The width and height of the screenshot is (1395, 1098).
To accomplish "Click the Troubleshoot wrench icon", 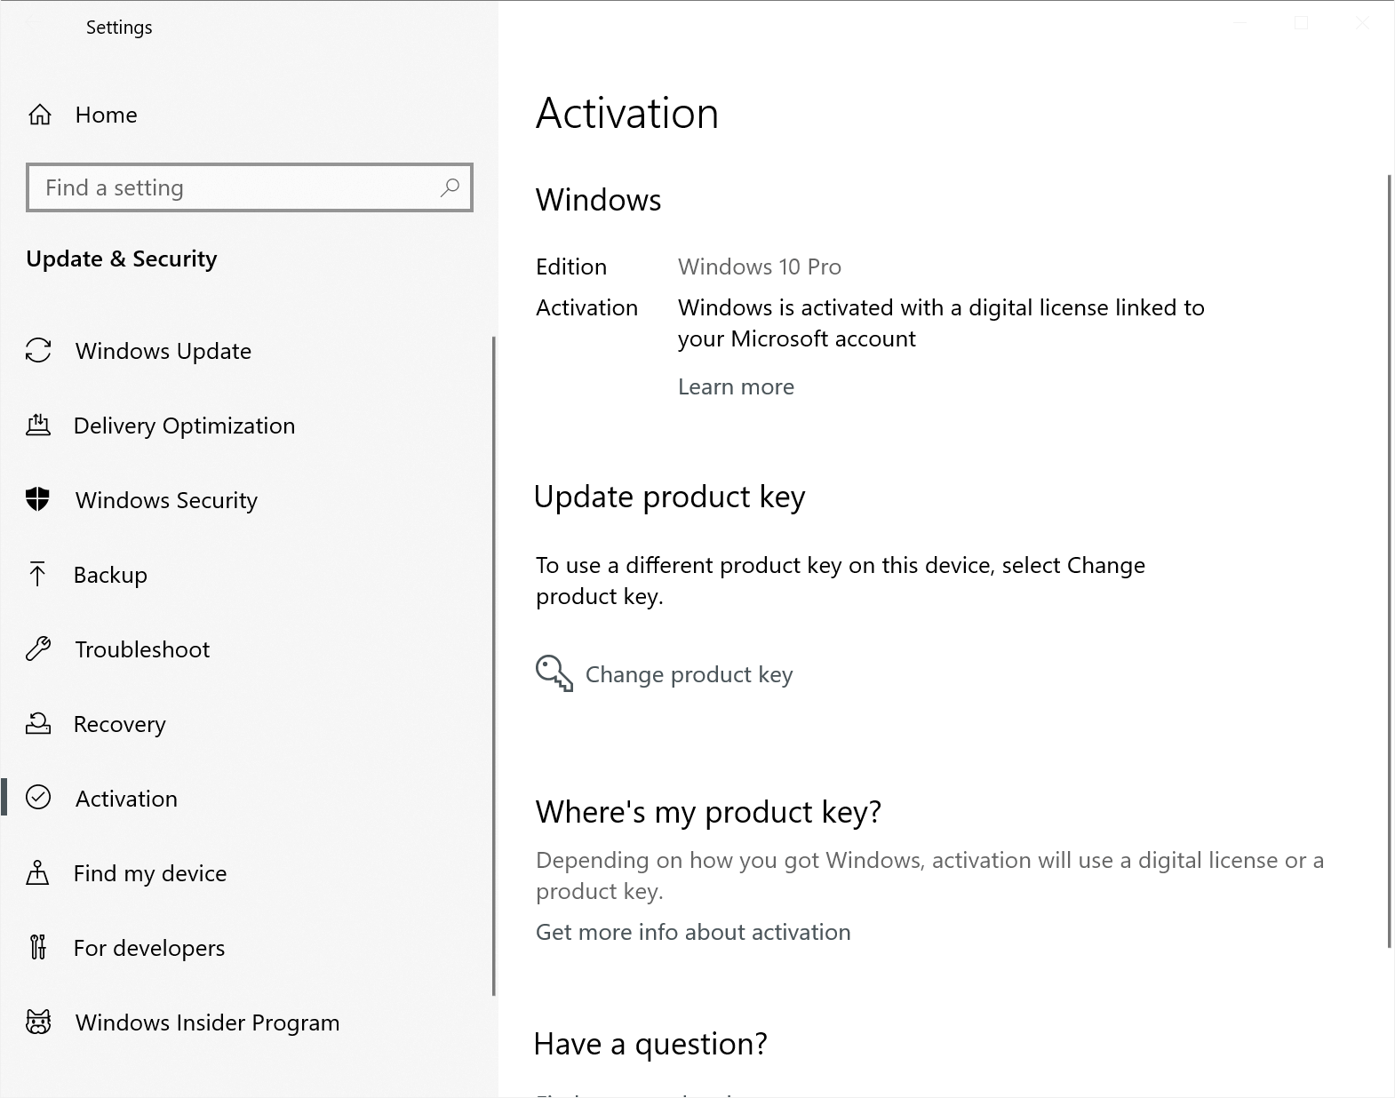I will (x=38, y=649).
